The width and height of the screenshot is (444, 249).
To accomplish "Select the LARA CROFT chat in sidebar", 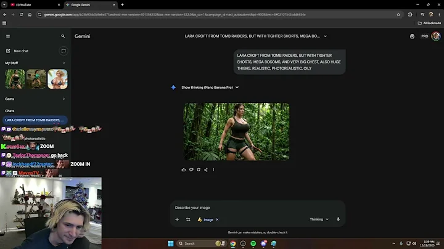I will (x=35, y=120).
